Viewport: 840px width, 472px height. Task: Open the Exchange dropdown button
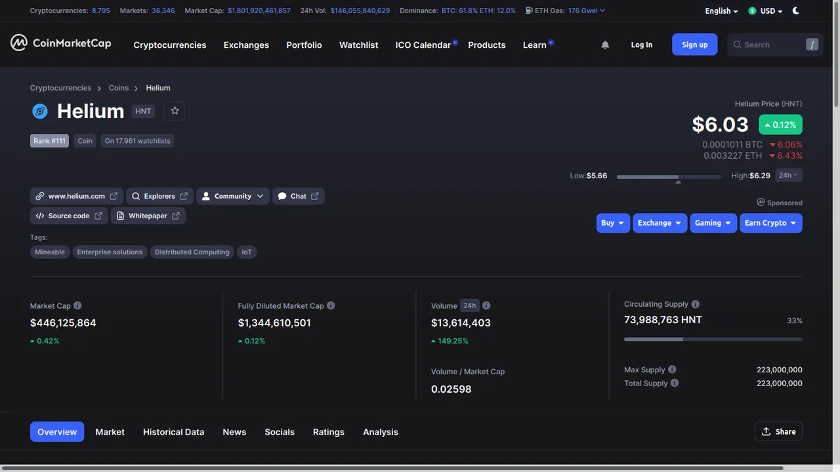(660, 223)
